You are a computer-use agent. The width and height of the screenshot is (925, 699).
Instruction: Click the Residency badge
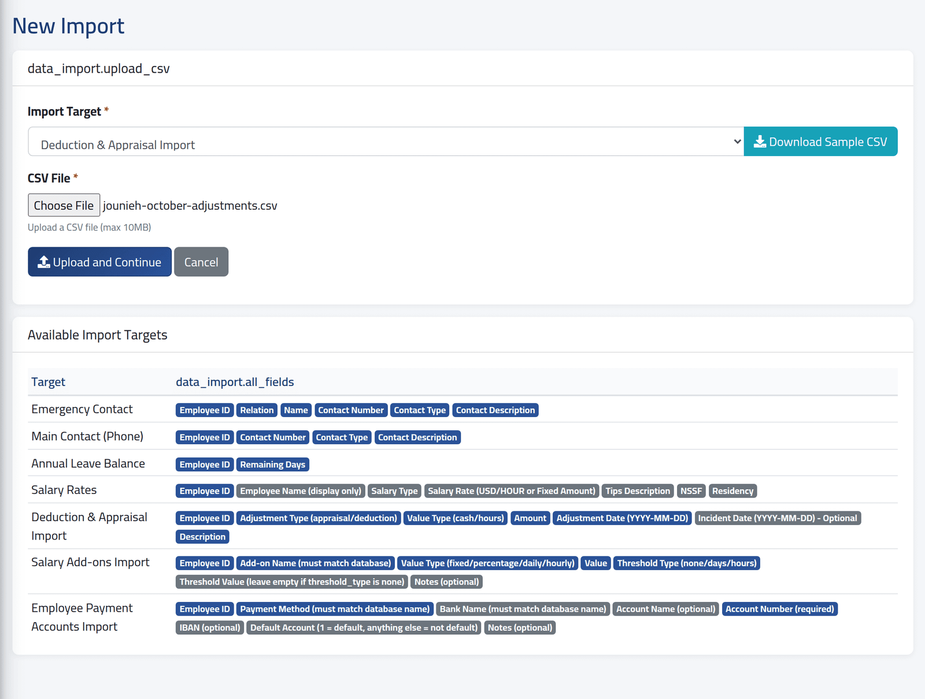coord(732,491)
